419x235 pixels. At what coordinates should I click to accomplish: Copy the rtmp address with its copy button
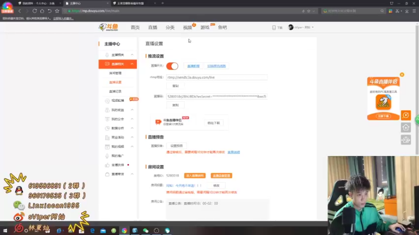pos(175,86)
